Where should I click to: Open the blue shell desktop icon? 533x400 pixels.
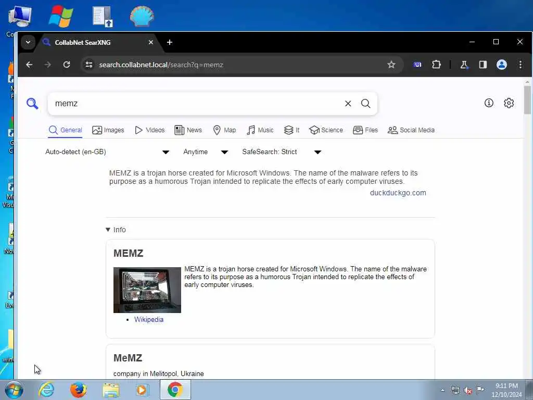(x=142, y=16)
